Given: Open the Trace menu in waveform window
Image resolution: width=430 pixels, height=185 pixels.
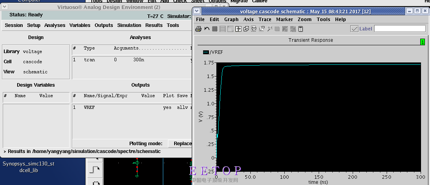Looking at the screenshot, I should (x=265, y=20).
